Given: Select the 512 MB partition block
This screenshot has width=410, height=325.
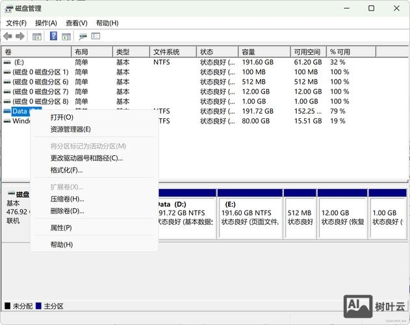Looking at the screenshot, I should 300,214.
